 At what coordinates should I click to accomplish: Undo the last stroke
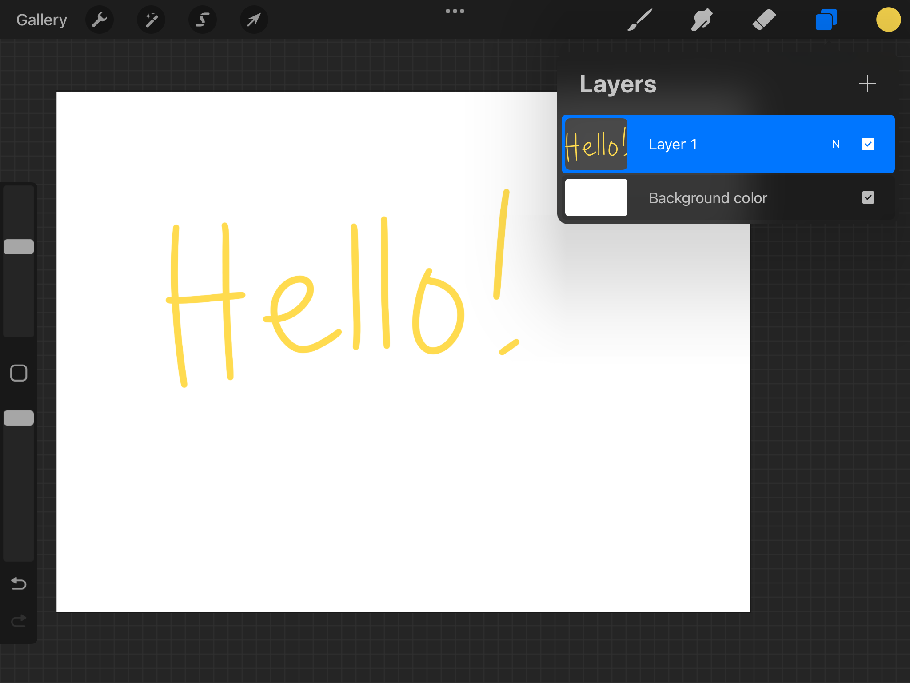19,583
